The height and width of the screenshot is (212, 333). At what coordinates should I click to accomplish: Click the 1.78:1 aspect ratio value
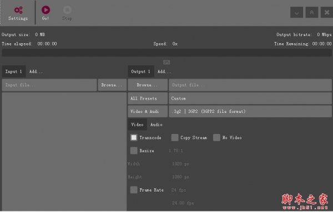pos(176,151)
